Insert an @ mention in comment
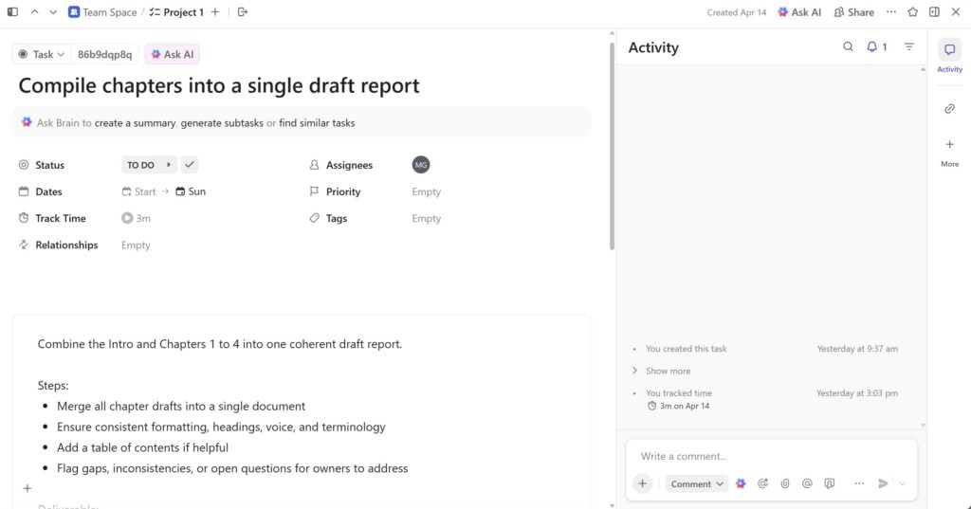 (x=807, y=483)
